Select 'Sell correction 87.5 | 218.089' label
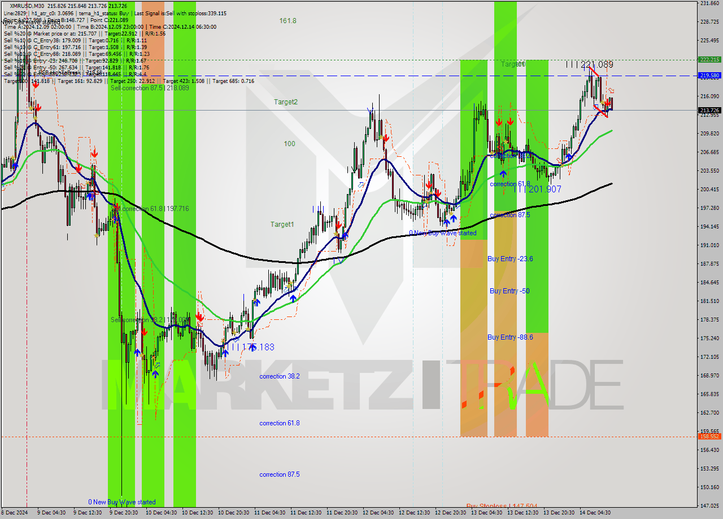The height and width of the screenshot is (519, 723). pos(150,88)
